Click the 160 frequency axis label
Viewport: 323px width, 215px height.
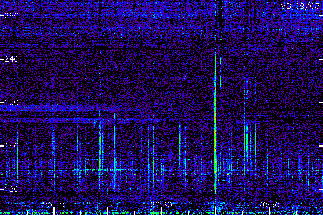(11, 146)
